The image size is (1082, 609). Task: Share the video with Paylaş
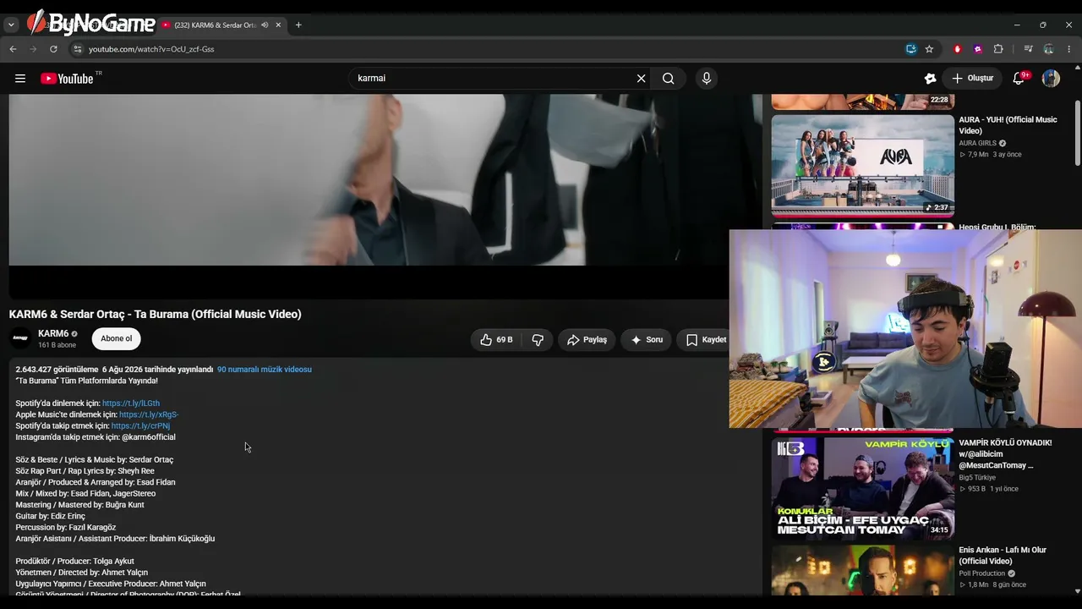pos(587,340)
